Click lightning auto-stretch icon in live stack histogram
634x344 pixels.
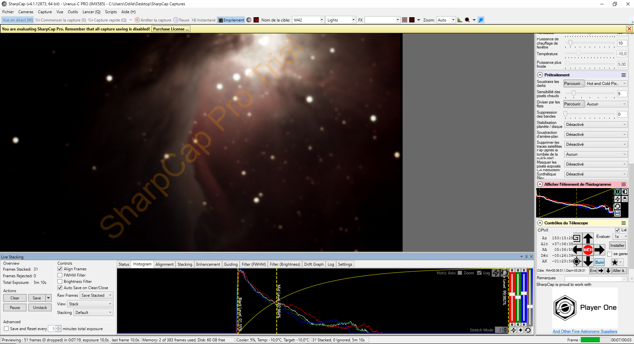(x=495, y=273)
